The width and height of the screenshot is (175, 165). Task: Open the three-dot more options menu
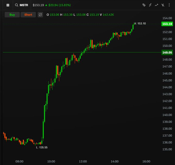(169, 5)
